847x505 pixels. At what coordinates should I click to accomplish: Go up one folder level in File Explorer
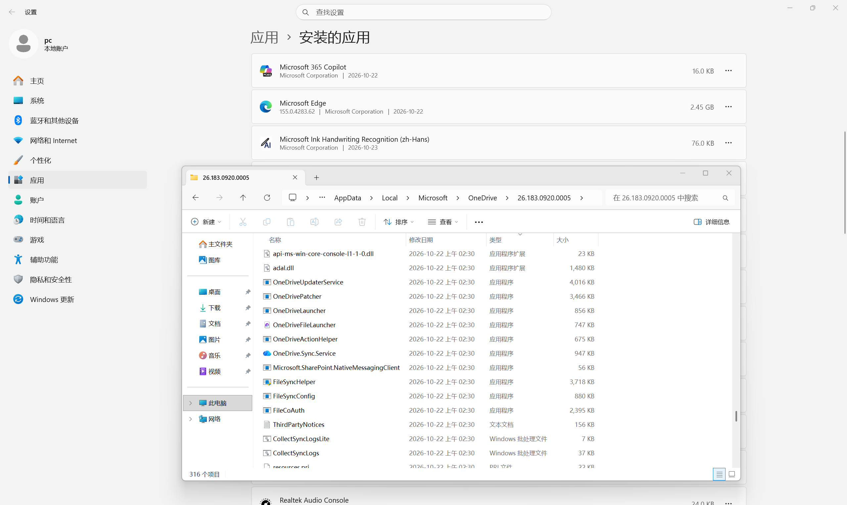pyautogui.click(x=243, y=198)
